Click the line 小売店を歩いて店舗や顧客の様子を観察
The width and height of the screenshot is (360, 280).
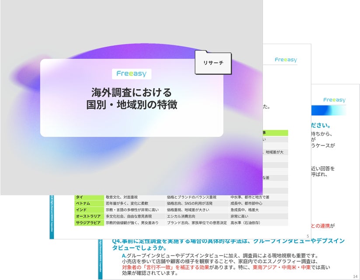[220, 261]
